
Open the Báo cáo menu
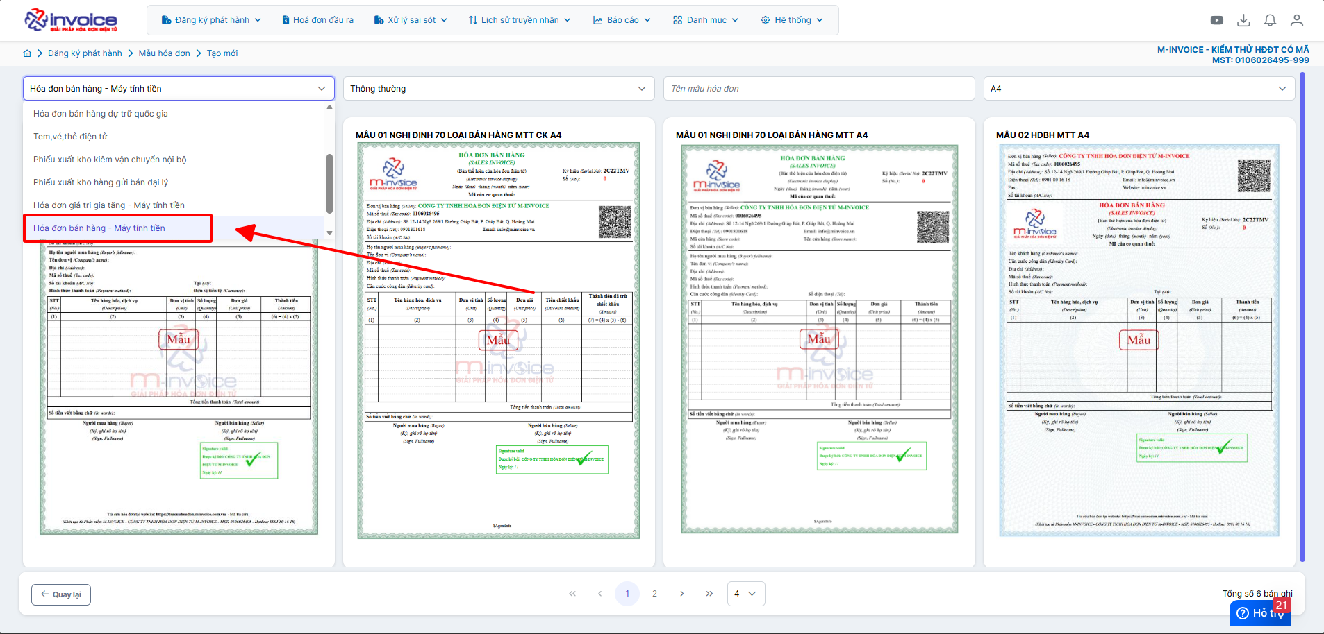coord(622,20)
